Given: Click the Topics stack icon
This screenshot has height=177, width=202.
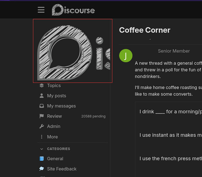Looking at the screenshot, I should coord(42,85).
